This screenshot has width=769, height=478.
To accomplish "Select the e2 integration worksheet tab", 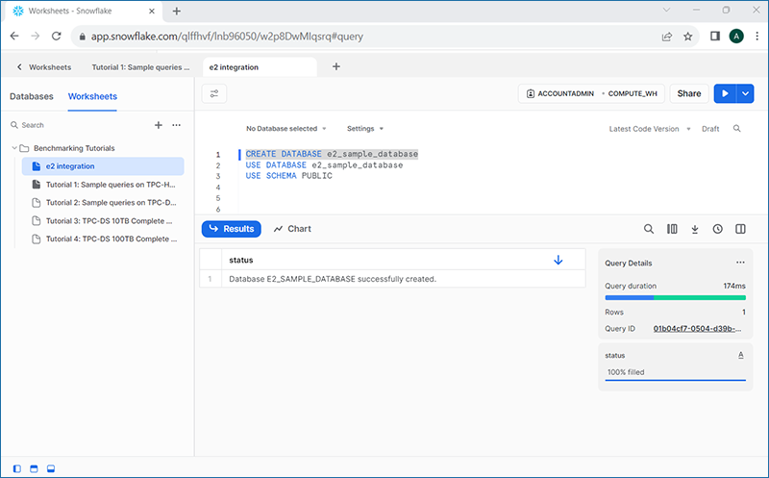I will 260,67.
